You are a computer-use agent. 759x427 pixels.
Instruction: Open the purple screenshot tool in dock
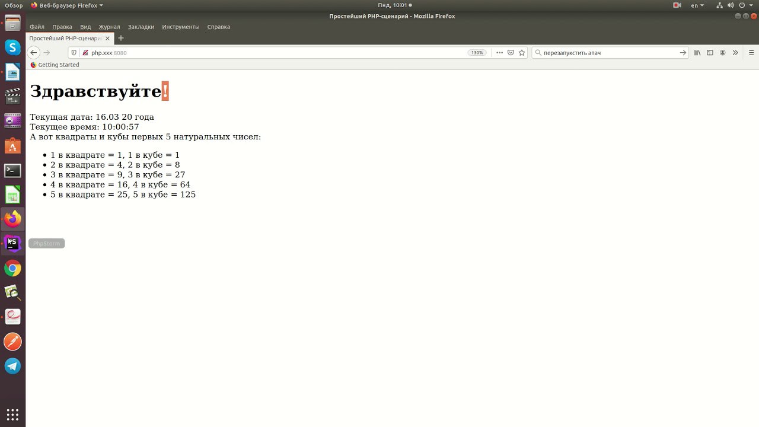[x=12, y=121]
